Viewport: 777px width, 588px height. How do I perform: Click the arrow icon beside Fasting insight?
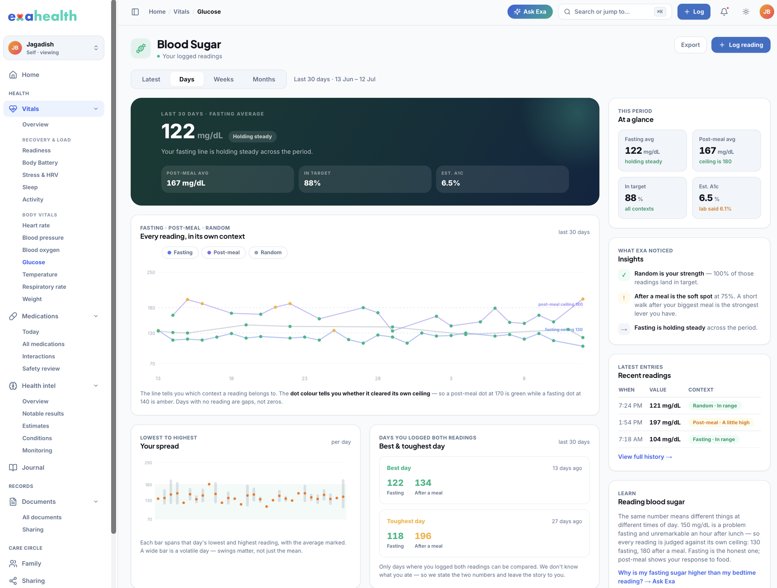pyautogui.click(x=624, y=329)
